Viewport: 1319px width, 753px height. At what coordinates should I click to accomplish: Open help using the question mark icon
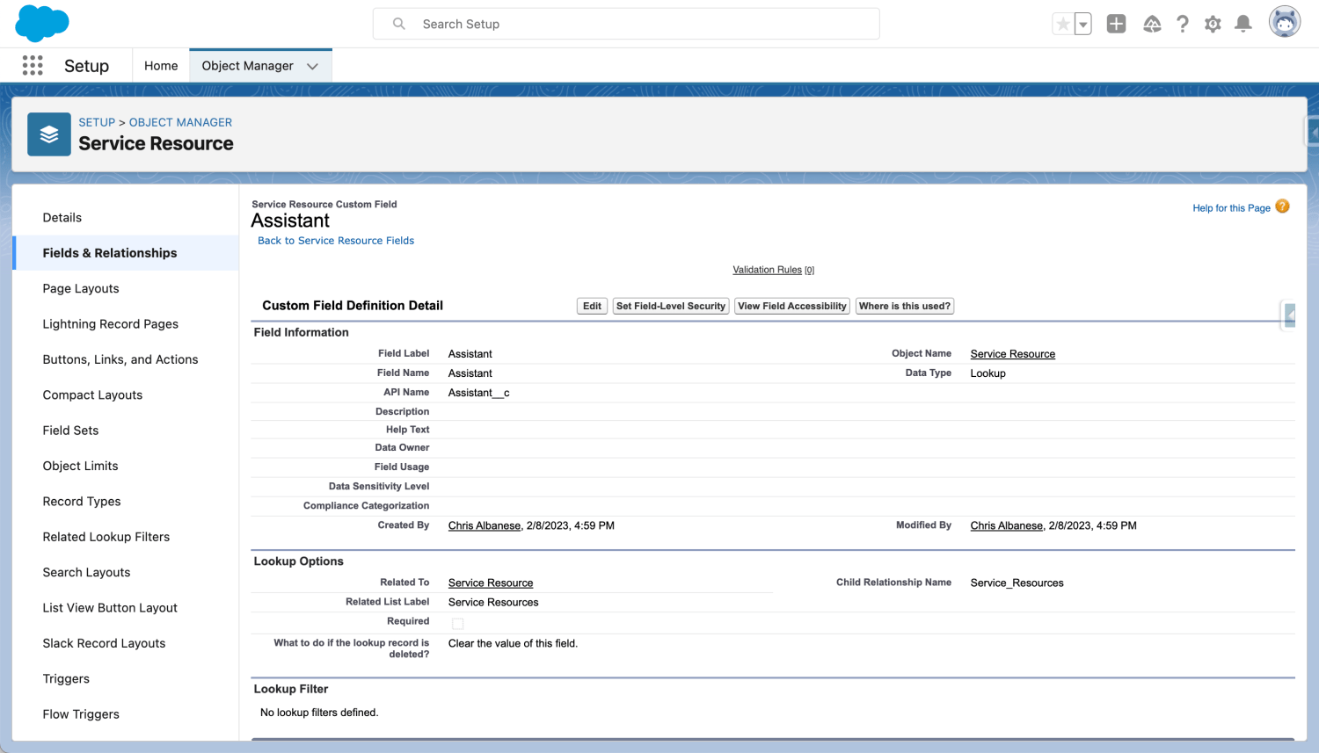tap(1183, 24)
